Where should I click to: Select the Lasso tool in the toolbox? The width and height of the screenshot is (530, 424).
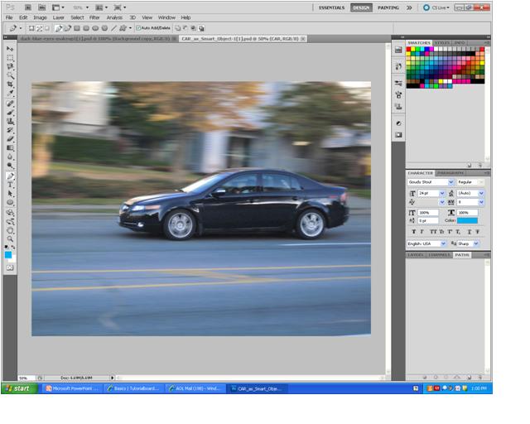point(10,66)
